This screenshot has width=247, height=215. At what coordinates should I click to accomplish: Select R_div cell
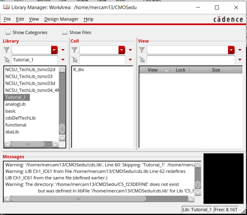(x=78, y=70)
